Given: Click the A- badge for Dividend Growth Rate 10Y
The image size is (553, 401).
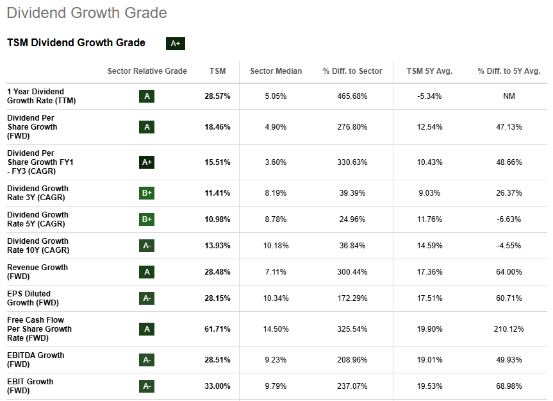Looking at the screenshot, I should point(147,246).
